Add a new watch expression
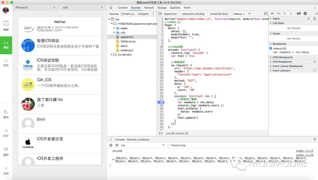This screenshot has height=180, width=318. [x=309, y=19]
